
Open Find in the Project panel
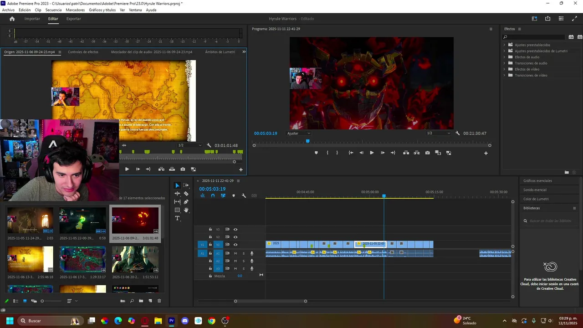point(132,301)
